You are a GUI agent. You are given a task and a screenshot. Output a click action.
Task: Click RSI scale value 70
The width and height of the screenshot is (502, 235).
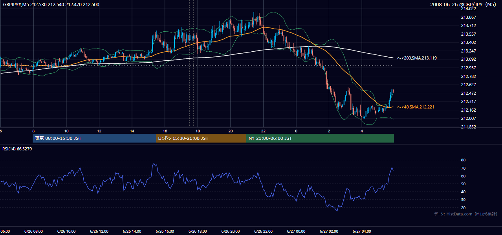[463, 168]
